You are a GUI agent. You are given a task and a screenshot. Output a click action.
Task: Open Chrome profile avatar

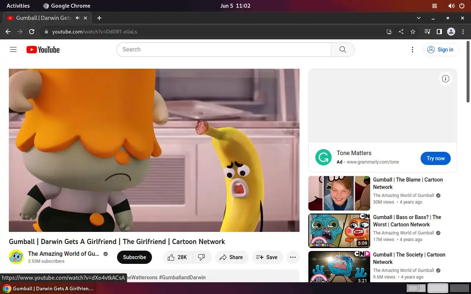(451, 32)
